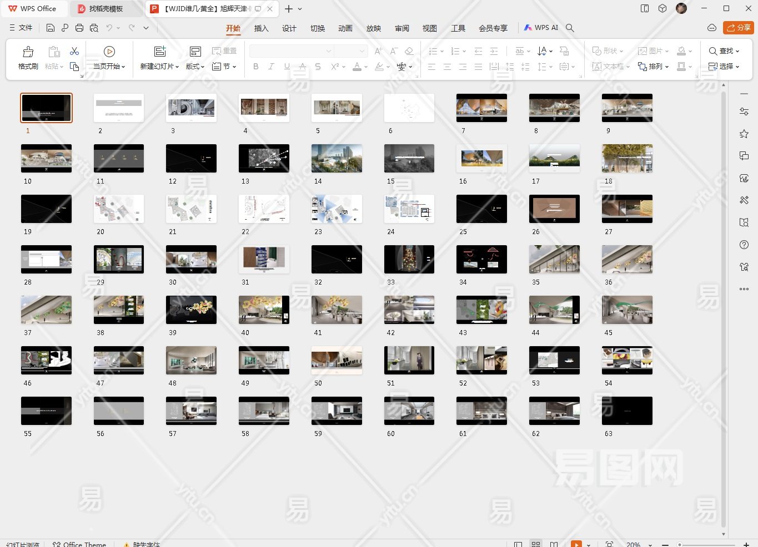Switch to reading view in status bar
This screenshot has width=758, height=547.
click(x=554, y=544)
